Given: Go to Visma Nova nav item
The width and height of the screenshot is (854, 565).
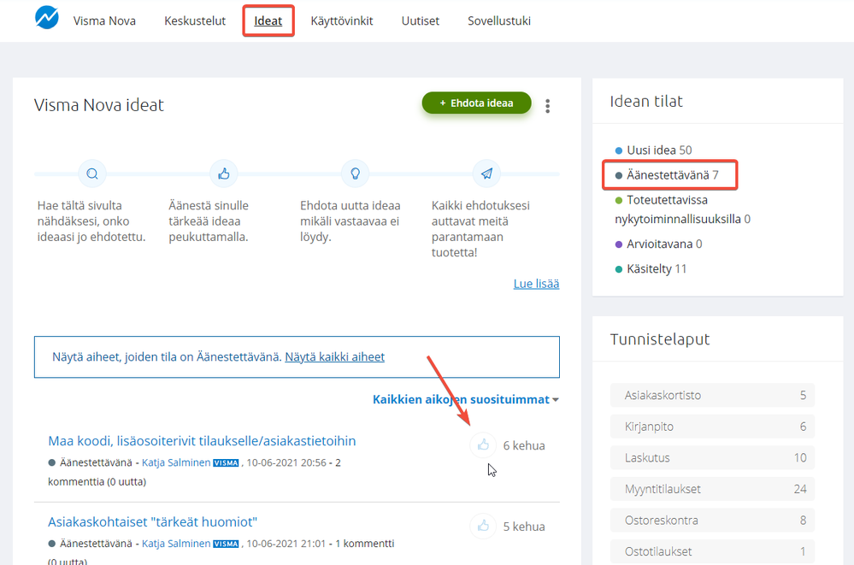Looking at the screenshot, I should tap(104, 21).
